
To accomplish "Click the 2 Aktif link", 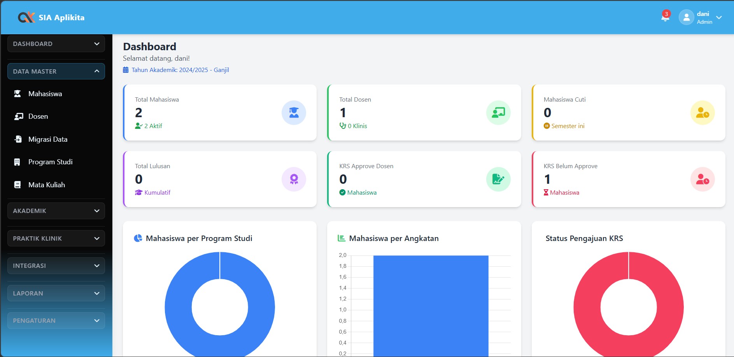I will 153,126.
